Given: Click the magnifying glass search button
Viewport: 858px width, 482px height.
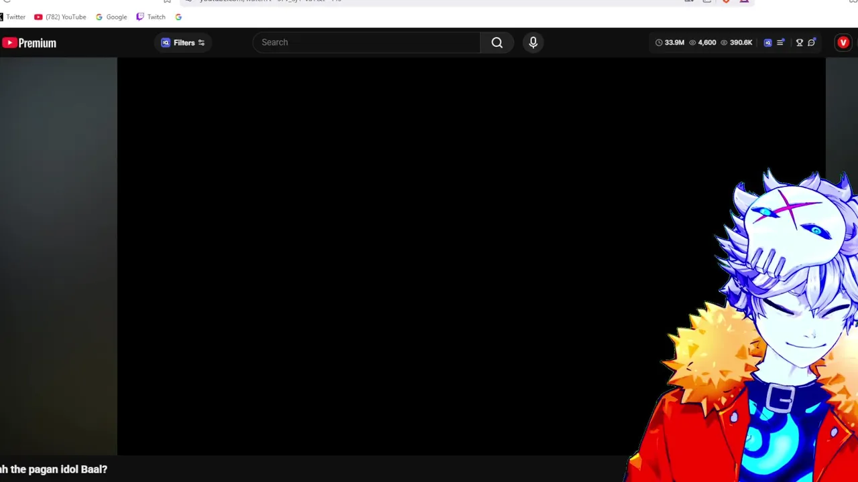Looking at the screenshot, I should point(497,42).
